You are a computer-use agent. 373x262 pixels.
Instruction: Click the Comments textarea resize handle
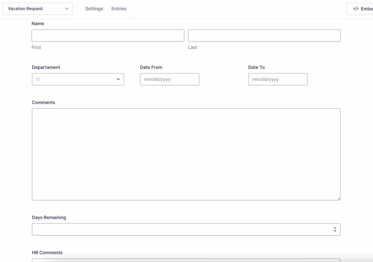coord(339,198)
